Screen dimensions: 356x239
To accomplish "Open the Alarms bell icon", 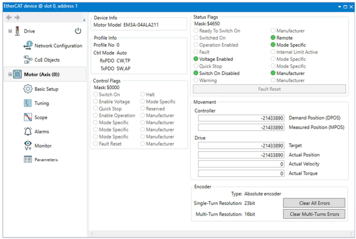I will [x=28, y=132].
